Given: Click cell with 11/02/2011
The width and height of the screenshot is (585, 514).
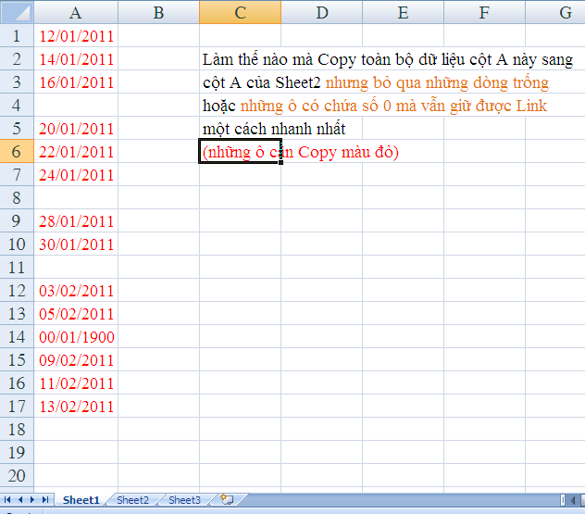Looking at the screenshot, I should [x=76, y=383].
